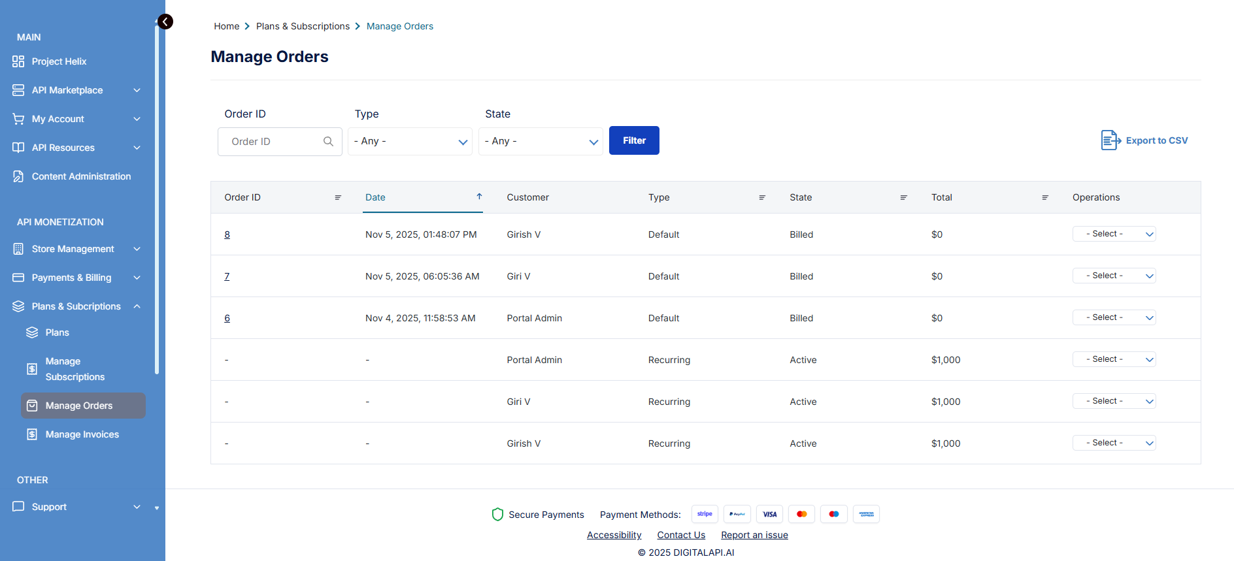1234x561 pixels.
Task: Click the Order ID column filter icon
Action: click(x=338, y=198)
